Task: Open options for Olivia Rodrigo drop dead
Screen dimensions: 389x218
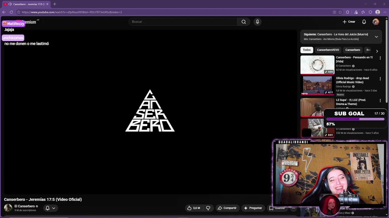Action: (x=380, y=79)
